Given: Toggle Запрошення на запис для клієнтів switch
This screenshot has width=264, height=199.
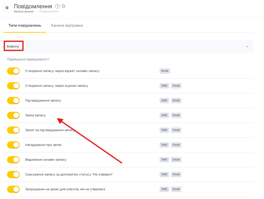Looking at the screenshot, I should [13, 189].
